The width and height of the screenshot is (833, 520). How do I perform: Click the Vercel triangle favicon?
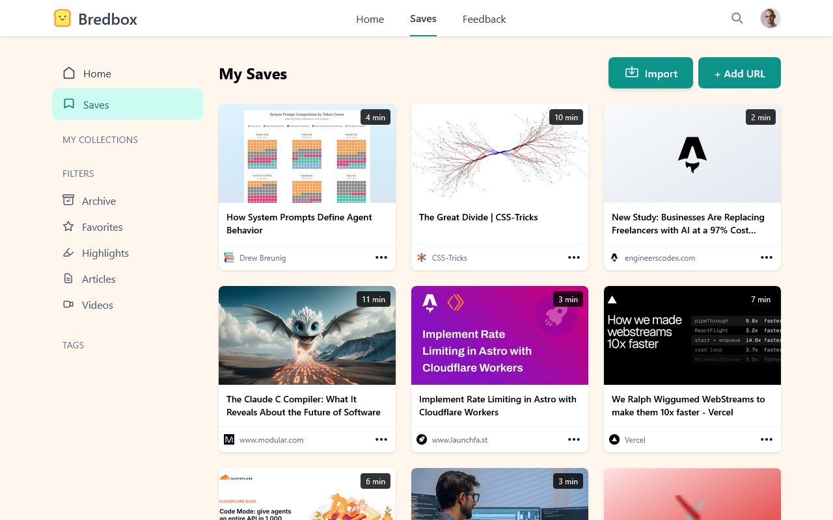click(614, 439)
